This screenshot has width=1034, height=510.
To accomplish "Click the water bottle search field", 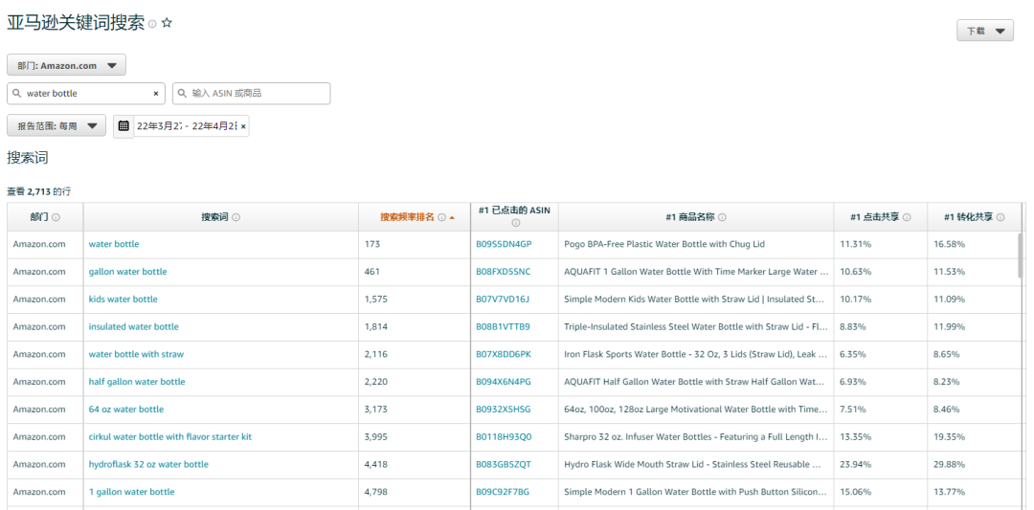I will pyautogui.click(x=86, y=94).
